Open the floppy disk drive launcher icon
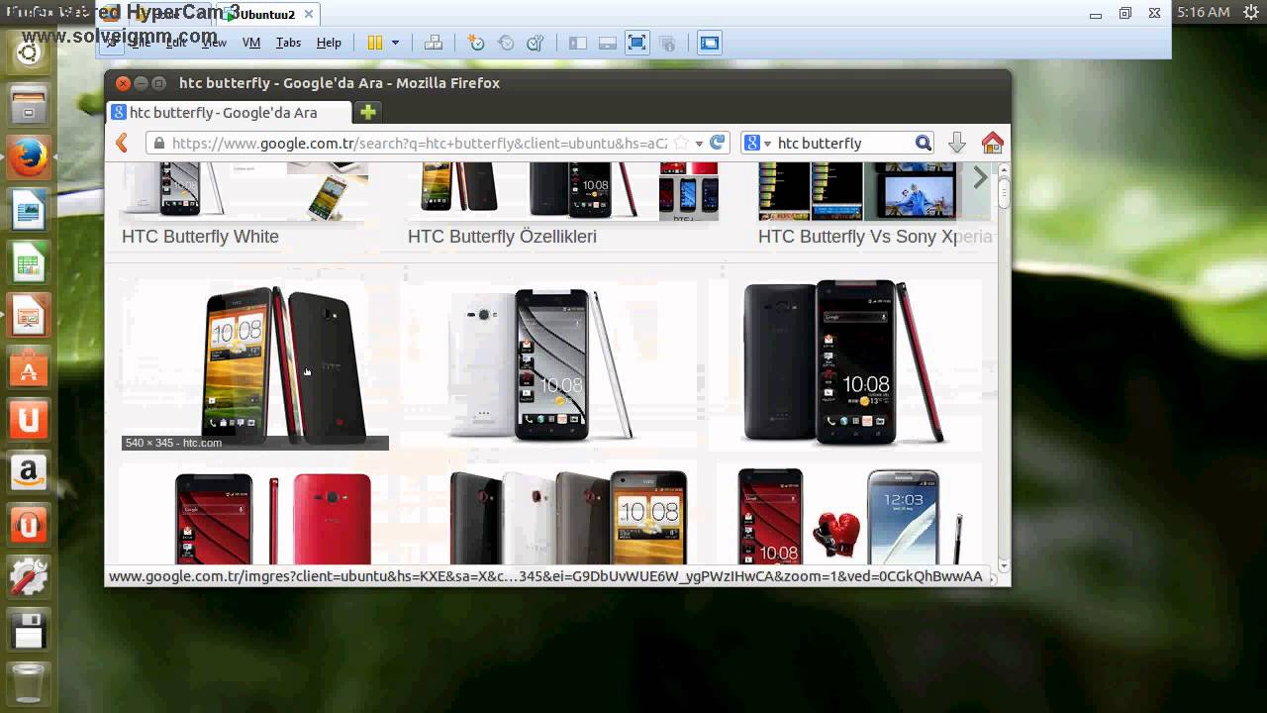 [x=29, y=631]
